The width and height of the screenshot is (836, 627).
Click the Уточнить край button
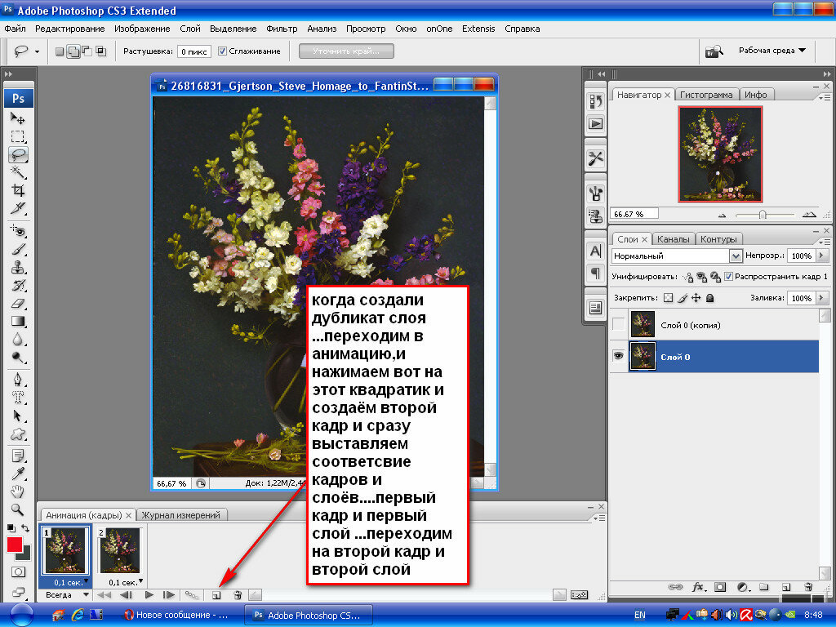tap(346, 51)
